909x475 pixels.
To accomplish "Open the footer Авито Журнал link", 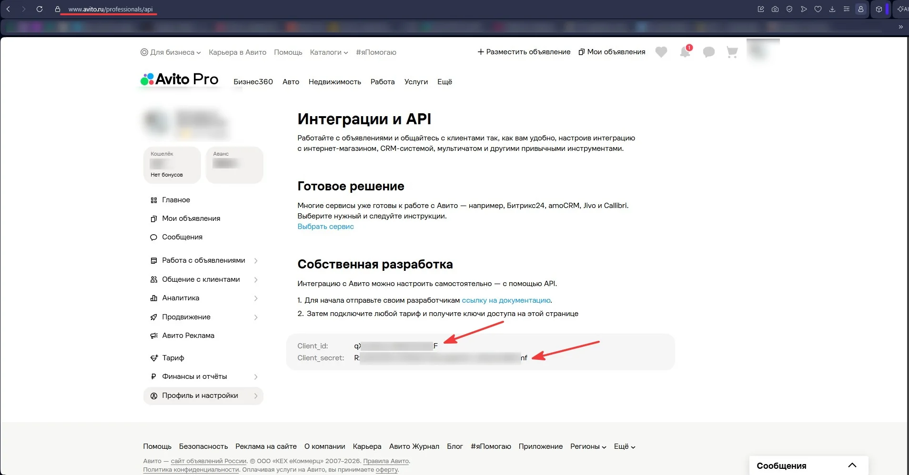I will 414,446.
